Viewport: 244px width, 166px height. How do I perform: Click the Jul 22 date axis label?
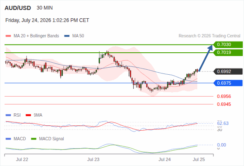(x=22, y=159)
